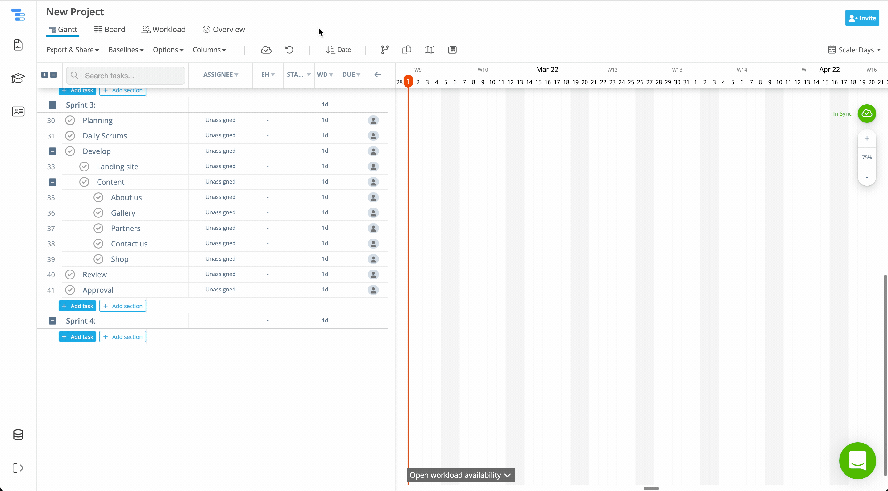Click the branch dependencies icon in toolbar

coord(385,50)
